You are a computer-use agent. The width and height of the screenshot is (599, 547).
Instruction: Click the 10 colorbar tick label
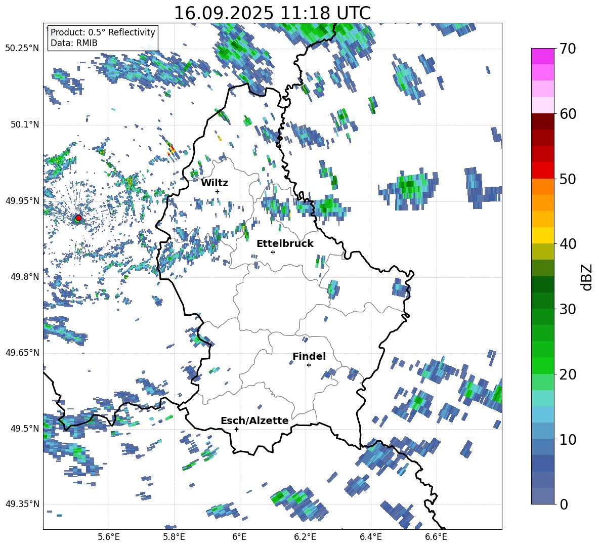coord(568,439)
